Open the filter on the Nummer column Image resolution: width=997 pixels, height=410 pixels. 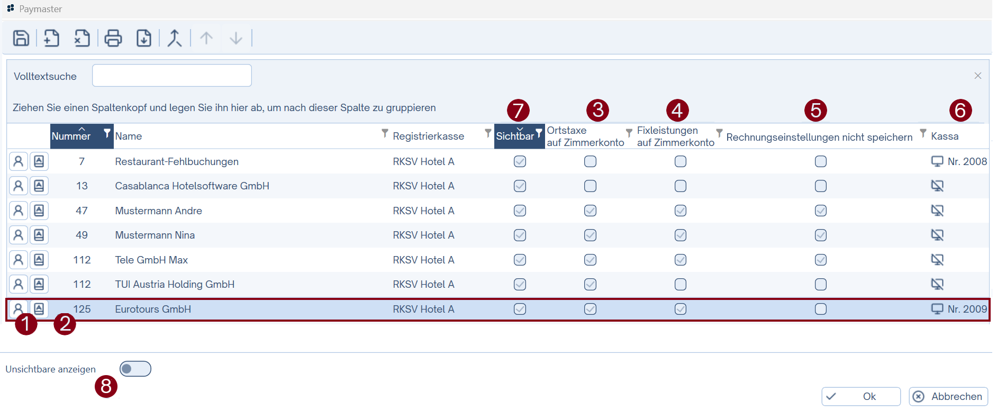(107, 133)
